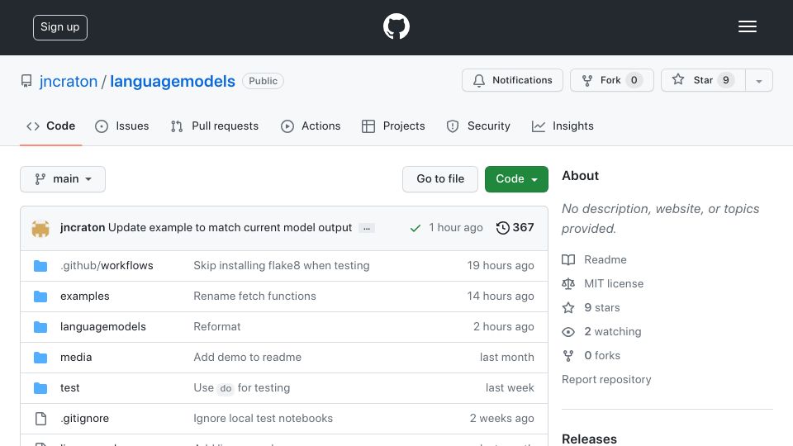
Task: Open 'Rename fetch functions' commit message
Action: [254, 296]
